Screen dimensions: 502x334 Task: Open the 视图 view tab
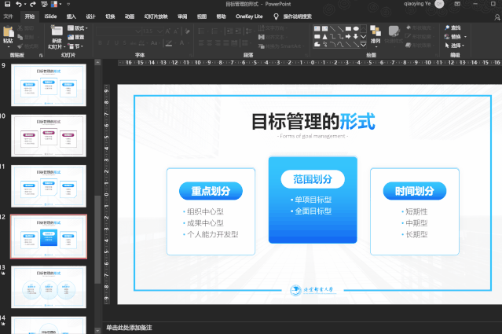(x=202, y=17)
